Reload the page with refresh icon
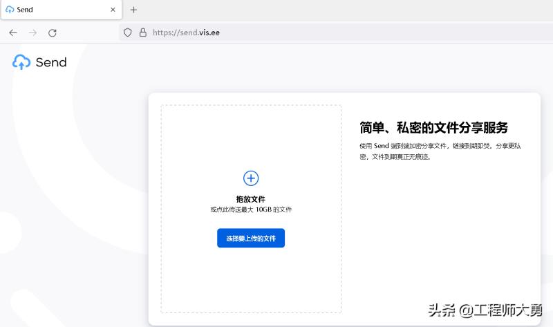The width and height of the screenshot is (553, 327). coord(53,32)
